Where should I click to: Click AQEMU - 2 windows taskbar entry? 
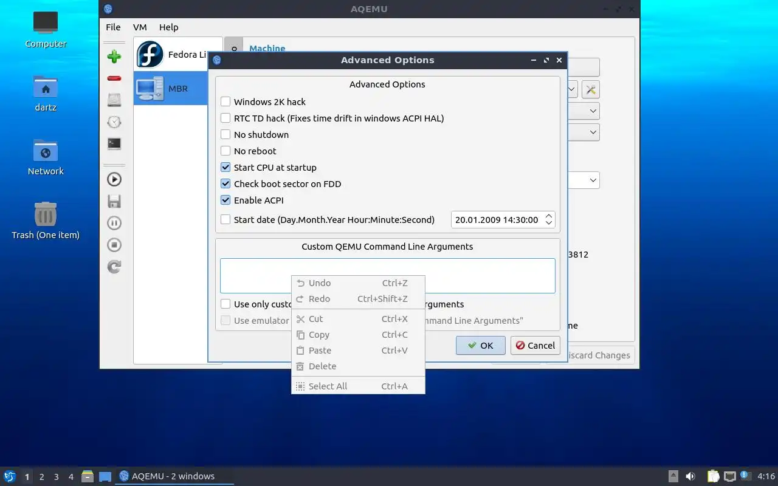pyautogui.click(x=174, y=476)
